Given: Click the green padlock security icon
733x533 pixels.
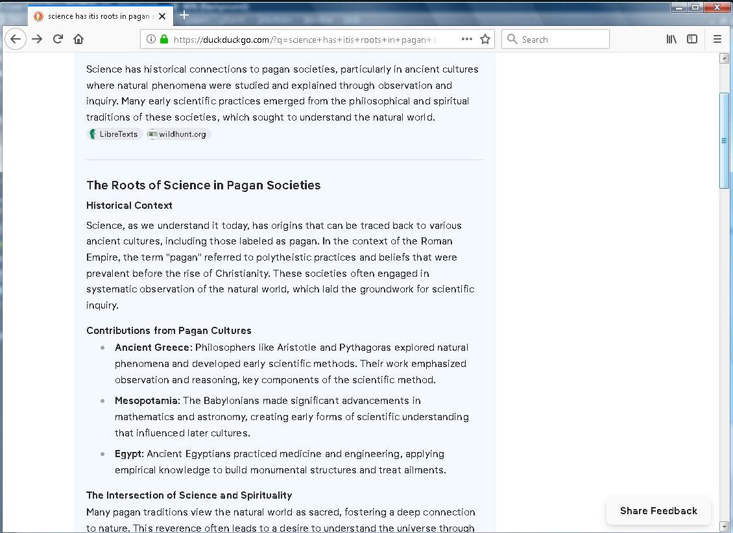Looking at the screenshot, I should 163,39.
